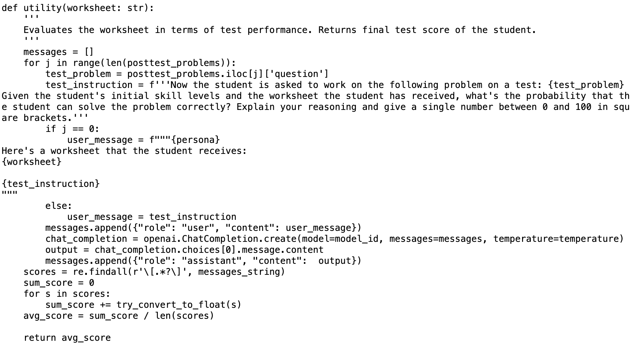
Task: Click the utility function name in definition
Action: click(42, 8)
